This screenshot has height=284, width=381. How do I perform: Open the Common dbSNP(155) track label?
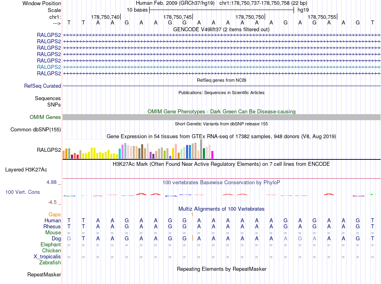pyautogui.click(x=36, y=129)
